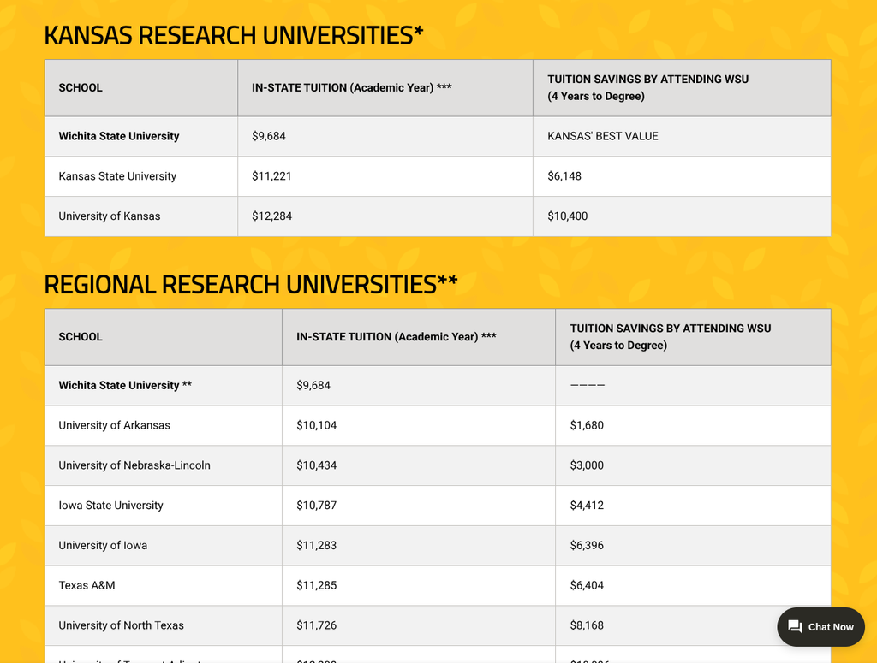Select the $6,404 savings value
Image resolution: width=877 pixels, height=663 pixels.
[x=587, y=585]
